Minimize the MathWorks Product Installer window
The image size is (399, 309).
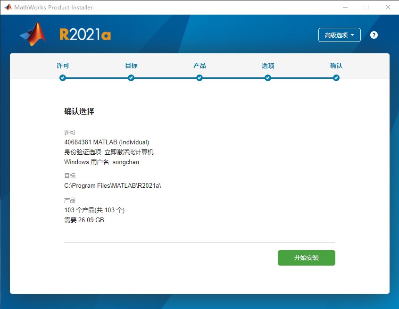(x=345, y=7)
